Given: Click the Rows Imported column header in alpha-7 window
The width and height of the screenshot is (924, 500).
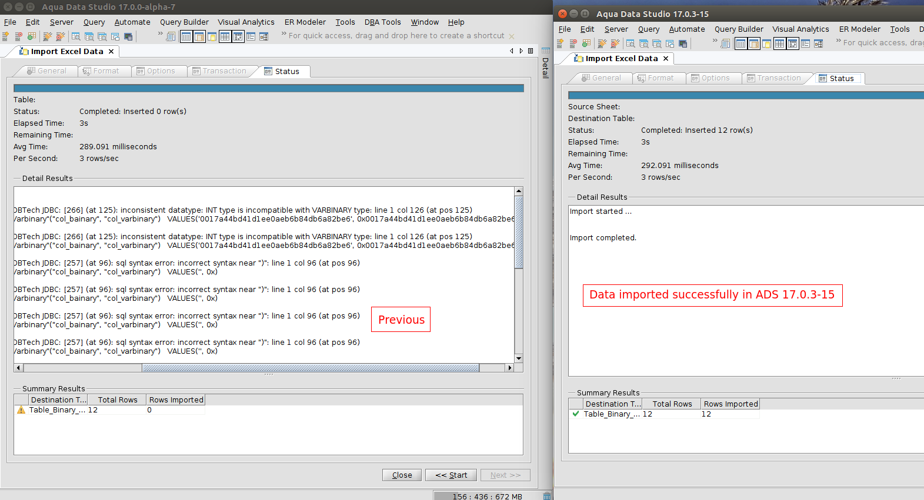Looking at the screenshot, I should pyautogui.click(x=176, y=400).
